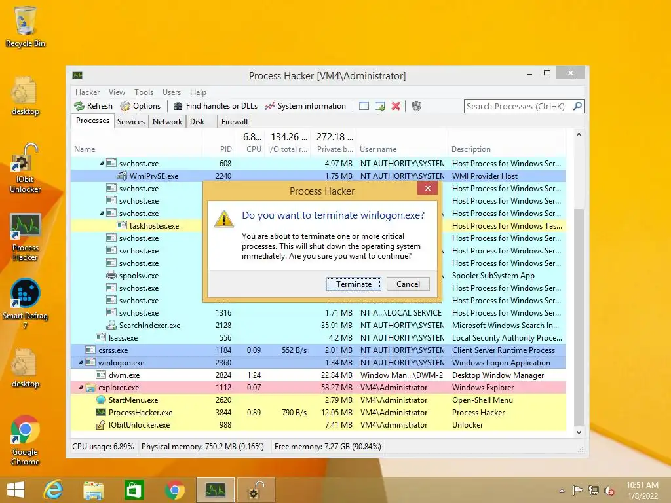Show hidden system tray icons
This screenshot has height=503, width=671.
pos(562,491)
